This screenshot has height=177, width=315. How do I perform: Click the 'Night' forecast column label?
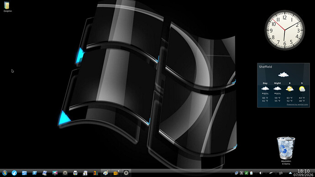[278, 83]
